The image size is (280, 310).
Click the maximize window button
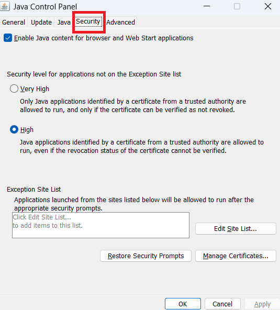coord(237,6)
